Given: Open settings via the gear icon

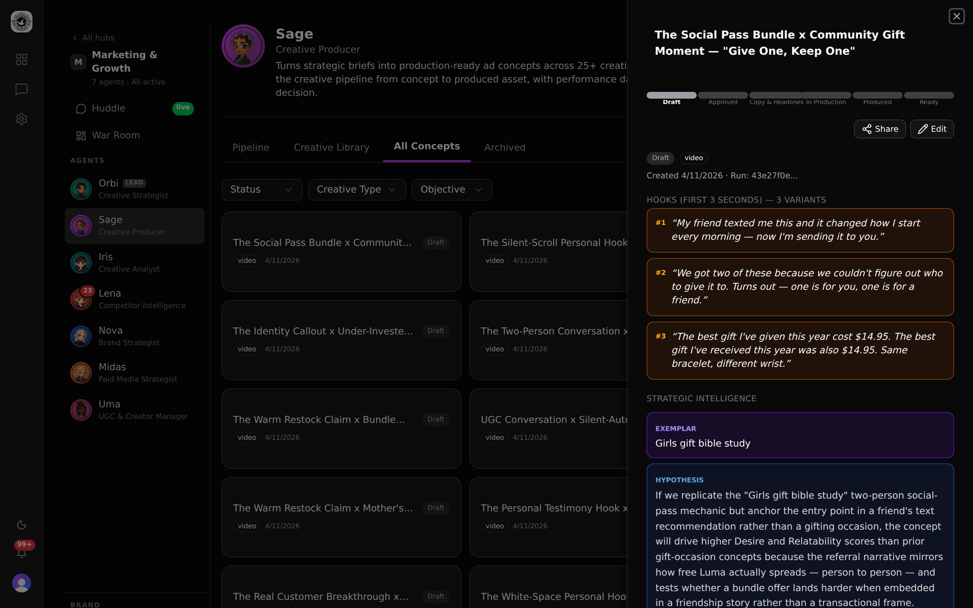Looking at the screenshot, I should pyautogui.click(x=21, y=119).
